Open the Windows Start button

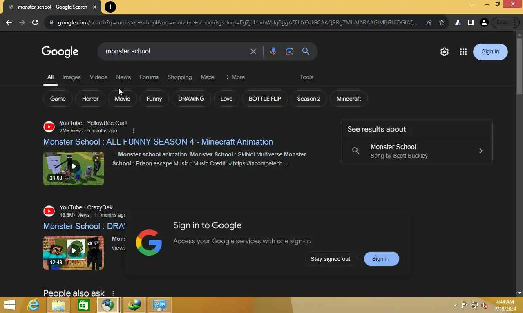coord(10,305)
